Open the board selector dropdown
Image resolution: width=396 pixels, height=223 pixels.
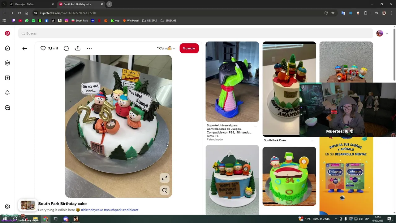tap(166, 48)
